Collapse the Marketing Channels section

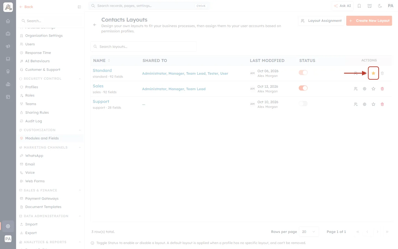[x=80, y=148]
